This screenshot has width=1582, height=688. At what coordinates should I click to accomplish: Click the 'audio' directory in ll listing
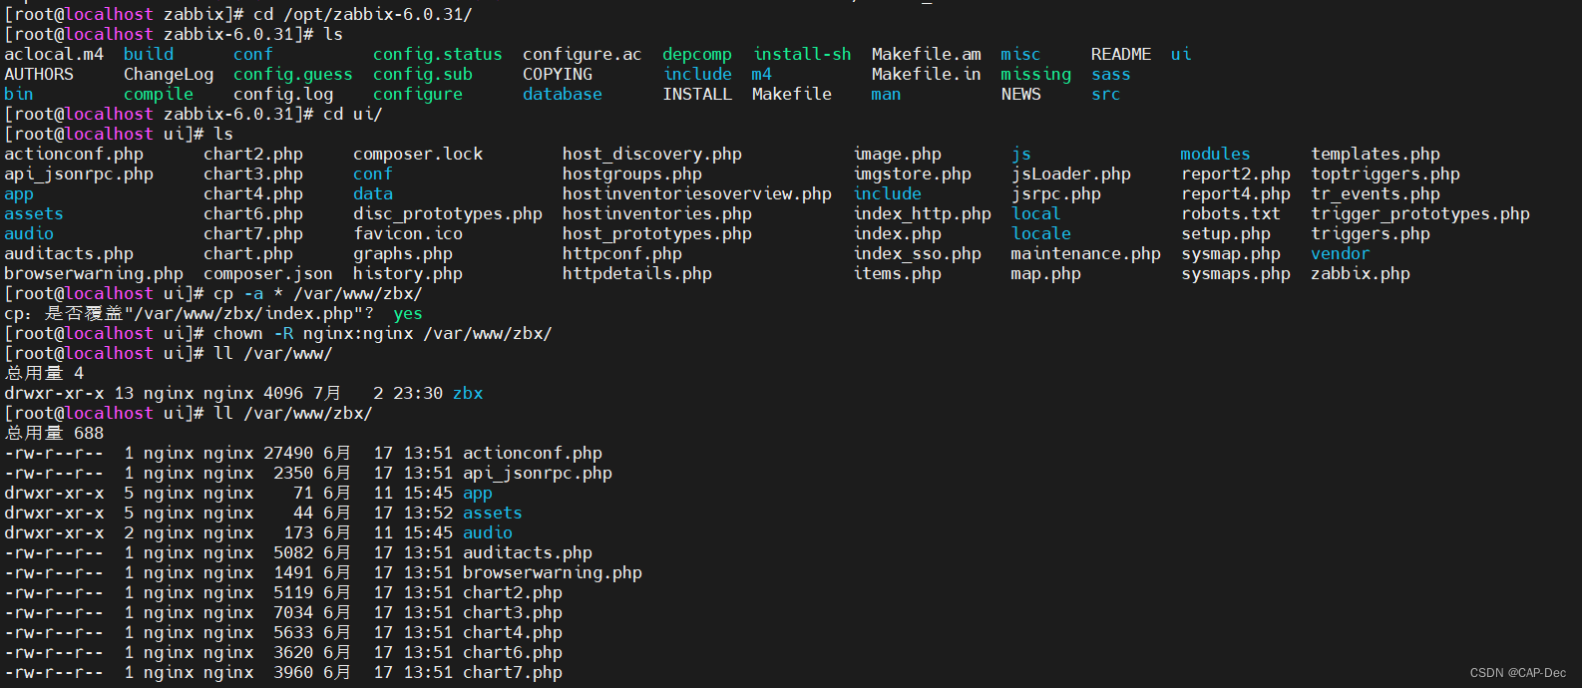pyautogui.click(x=488, y=532)
